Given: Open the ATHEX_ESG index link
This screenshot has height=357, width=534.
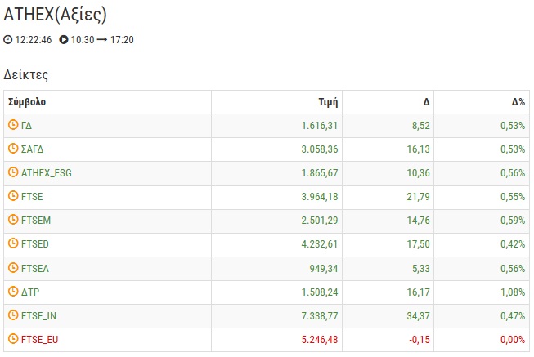Looking at the screenshot, I should click(x=47, y=173).
